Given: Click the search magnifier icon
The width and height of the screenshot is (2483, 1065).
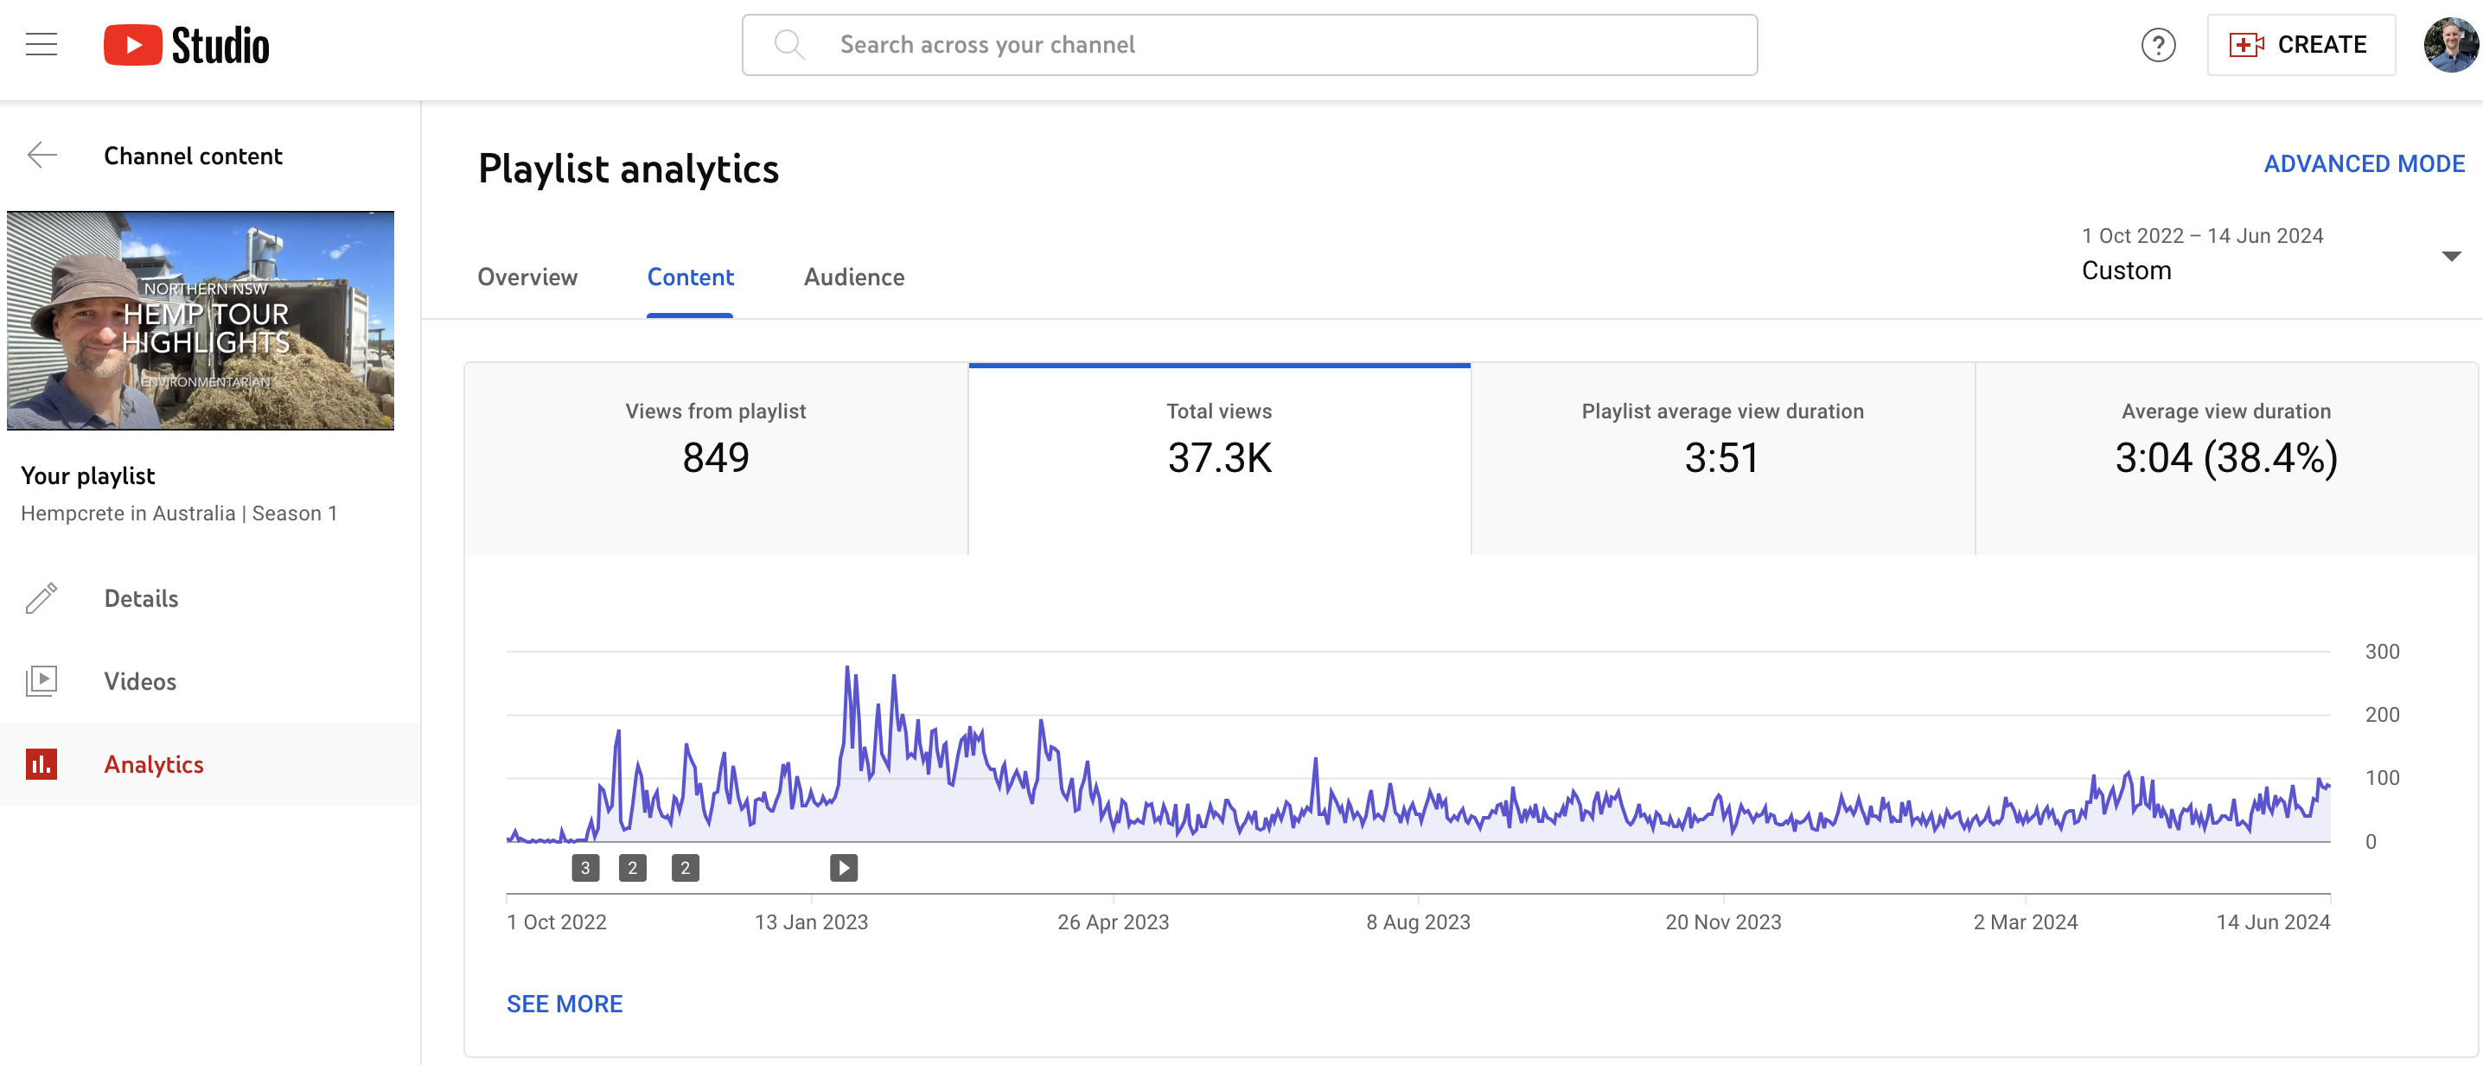Looking at the screenshot, I should 790,43.
